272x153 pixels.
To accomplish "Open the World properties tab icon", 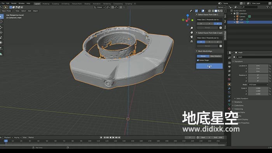I will click(x=229, y=79).
